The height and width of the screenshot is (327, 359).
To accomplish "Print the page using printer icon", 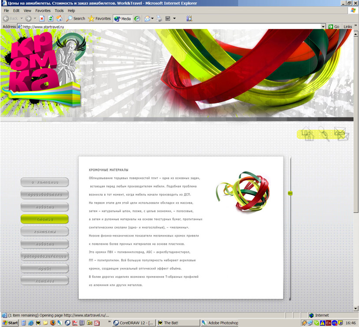I will pyautogui.click(x=159, y=19).
